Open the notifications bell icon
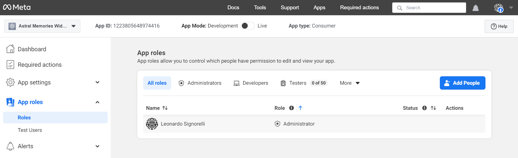The height and width of the screenshot is (158, 518). coord(475,8)
